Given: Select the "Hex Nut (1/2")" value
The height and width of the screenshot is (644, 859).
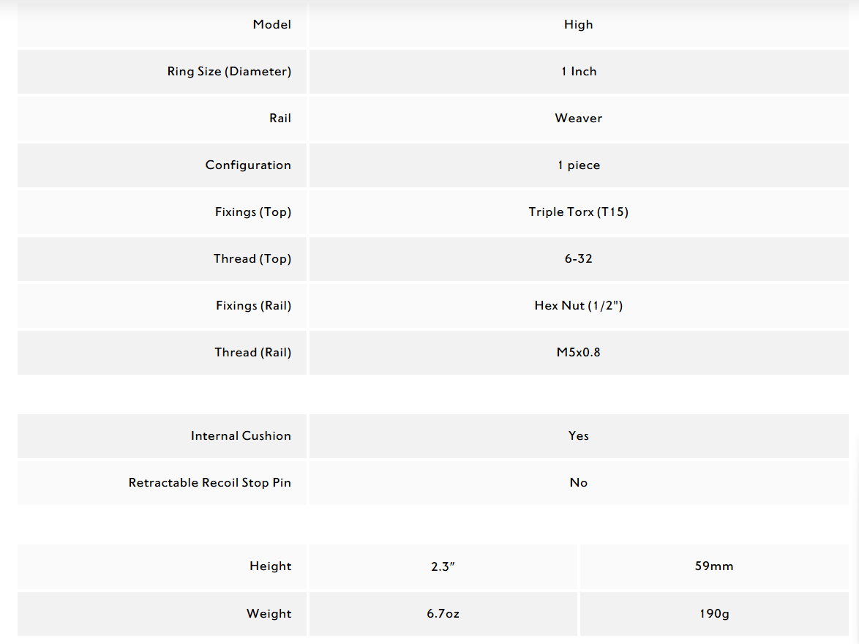Looking at the screenshot, I should tap(578, 306).
